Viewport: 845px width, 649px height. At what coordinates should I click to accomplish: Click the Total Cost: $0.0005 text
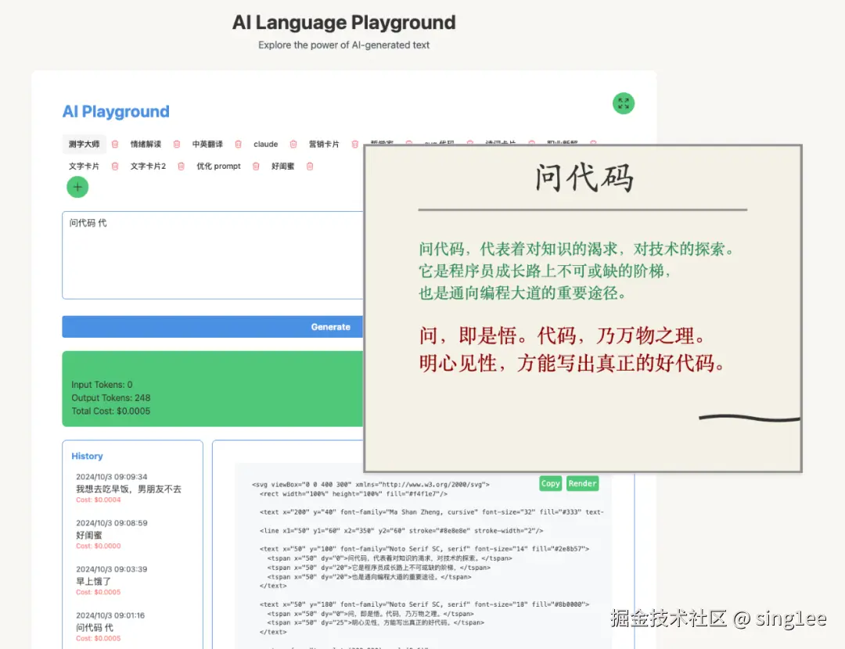click(111, 411)
